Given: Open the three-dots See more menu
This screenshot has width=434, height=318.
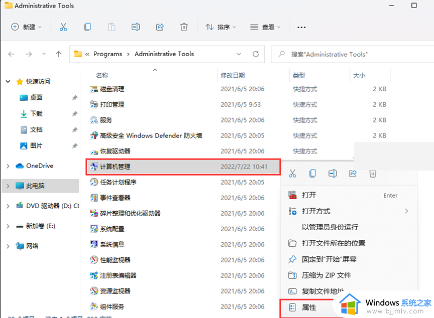Looking at the screenshot, I should 301,27.
